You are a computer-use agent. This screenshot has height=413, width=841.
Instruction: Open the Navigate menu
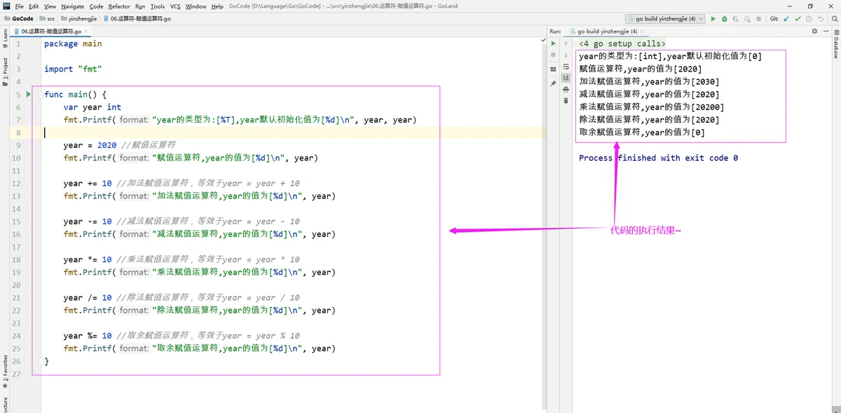(72, 6)
